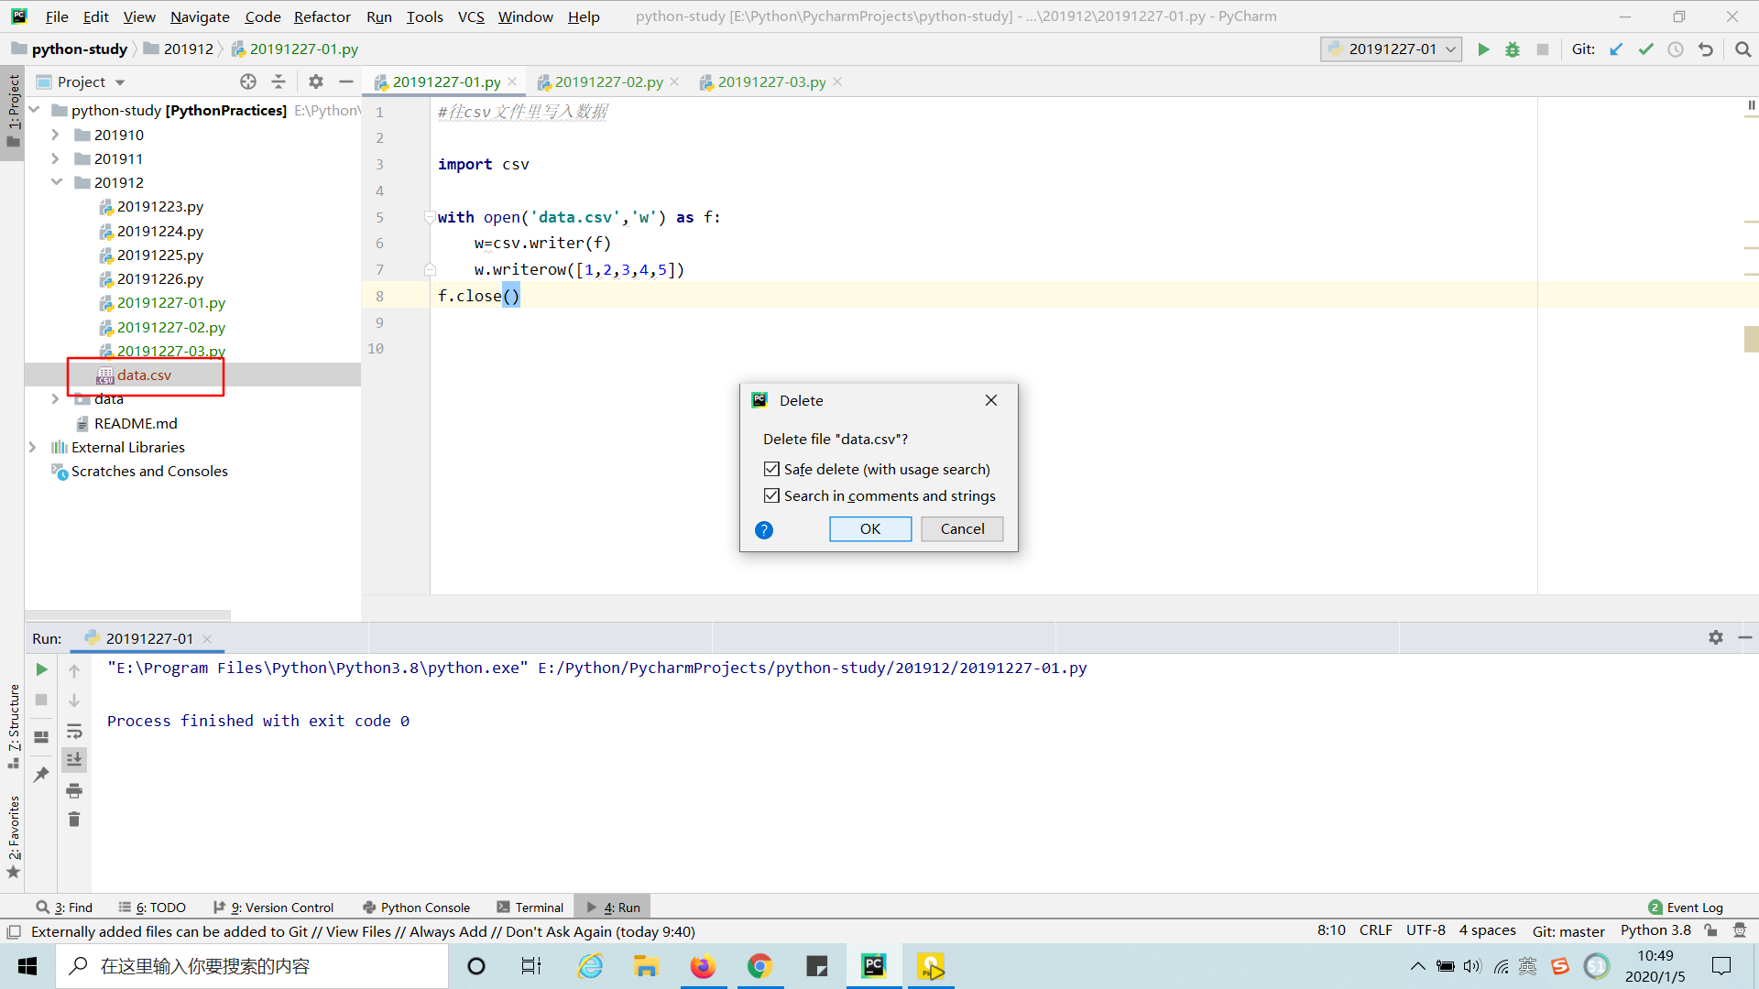Image resolution: width=1759 pixels, height=989 pixels.
Task: Open Search Everywhere magnifier icon
Action: pyautogui.click(x=1743, y=49)
